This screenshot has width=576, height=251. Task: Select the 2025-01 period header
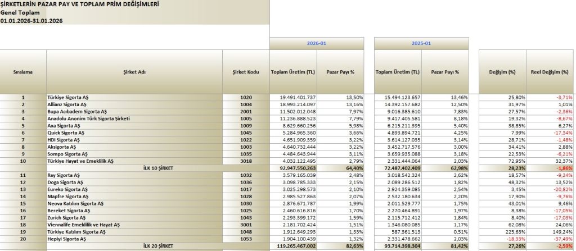click(x=421, y=43)
